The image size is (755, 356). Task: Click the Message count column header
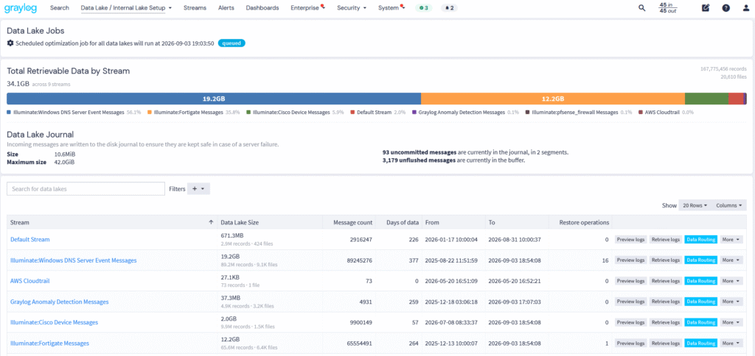pos(353,222)
